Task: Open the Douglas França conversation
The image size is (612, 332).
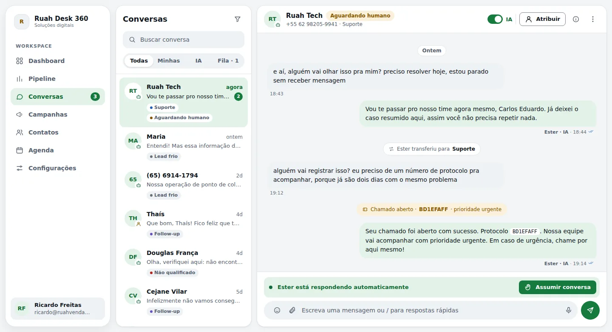Action: tap(184, 263)
